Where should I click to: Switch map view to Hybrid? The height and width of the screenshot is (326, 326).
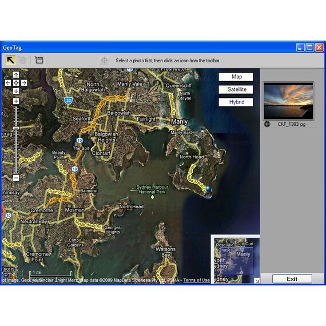coord(236,102)
